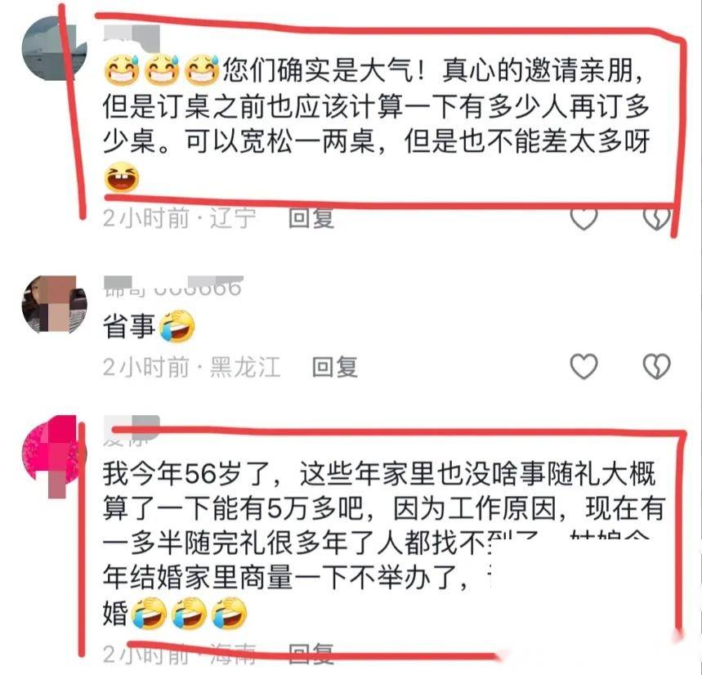Reply to the 海南 comment
This screenshot has width=702, height=675.
coord(311,655)
